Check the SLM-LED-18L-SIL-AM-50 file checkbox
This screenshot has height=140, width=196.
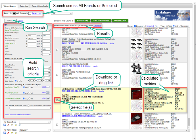point(57,124)
